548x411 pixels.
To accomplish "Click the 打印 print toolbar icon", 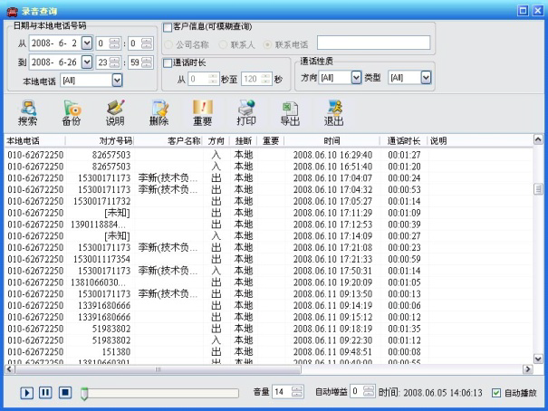I will click(x=246, y=112).
